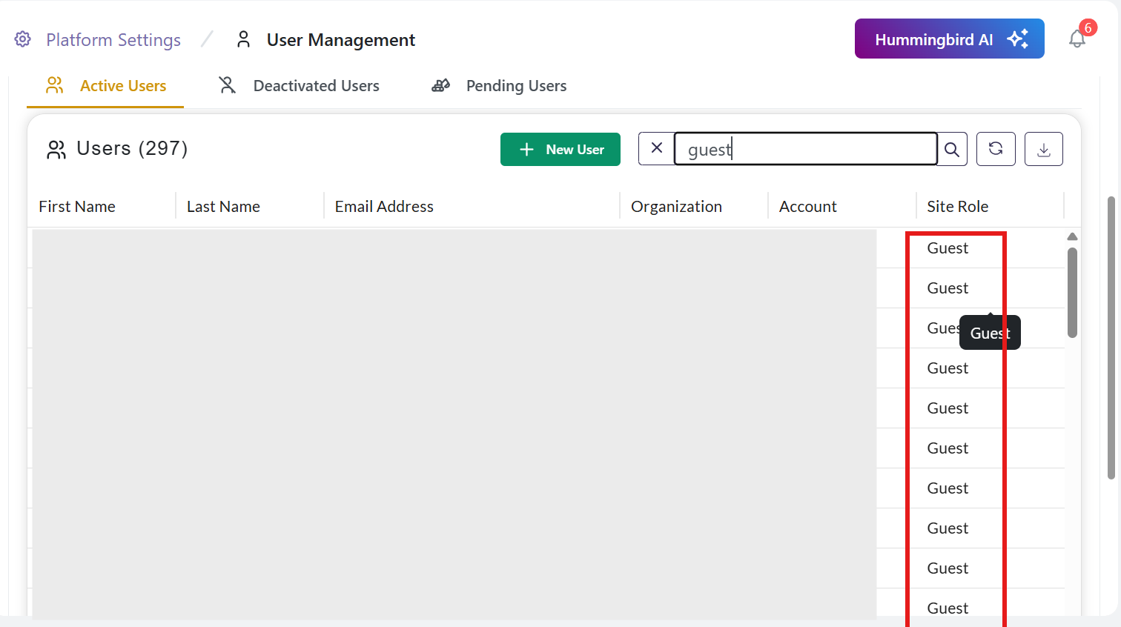Refresh the users list
The image size is (1121, 627).
tap(996, 149)
